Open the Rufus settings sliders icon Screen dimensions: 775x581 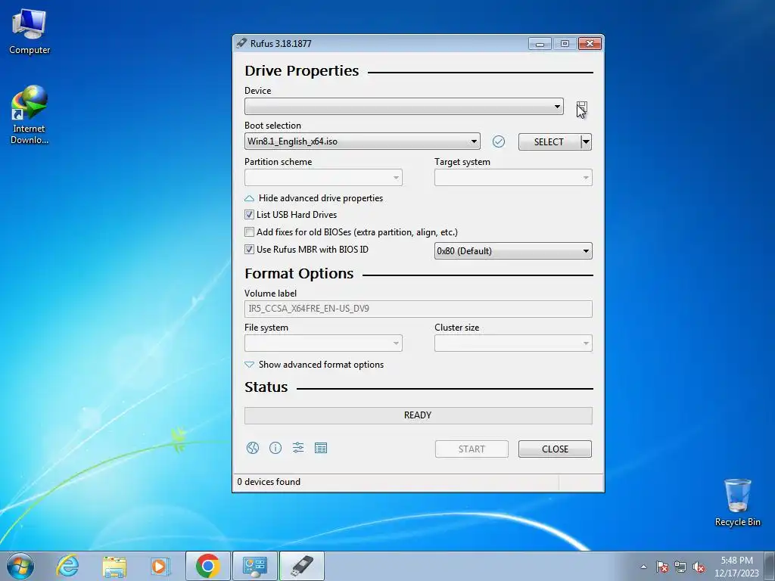coord(298,448)
